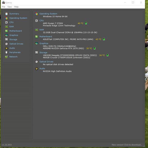Click the Motherboard icon in sidebar
Screen dimensions: 148x148
(6, 31)
